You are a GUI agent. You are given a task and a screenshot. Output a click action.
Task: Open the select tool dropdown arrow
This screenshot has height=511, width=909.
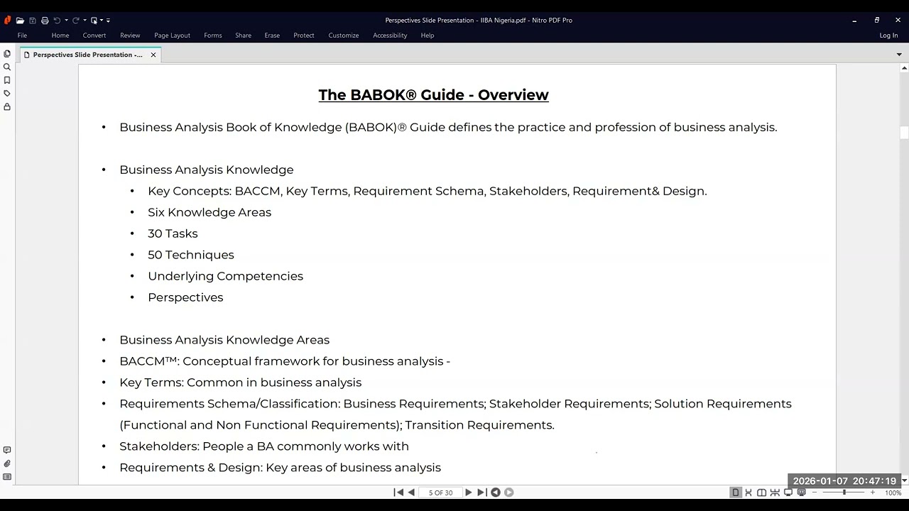pyautogui.click(x=102, y=21)
